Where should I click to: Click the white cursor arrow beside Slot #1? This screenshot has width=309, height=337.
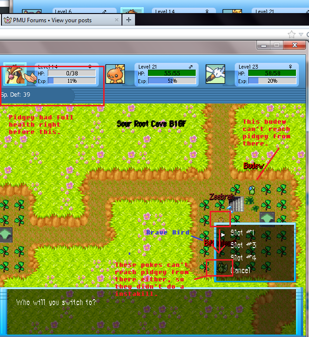(x=223, y=234)
